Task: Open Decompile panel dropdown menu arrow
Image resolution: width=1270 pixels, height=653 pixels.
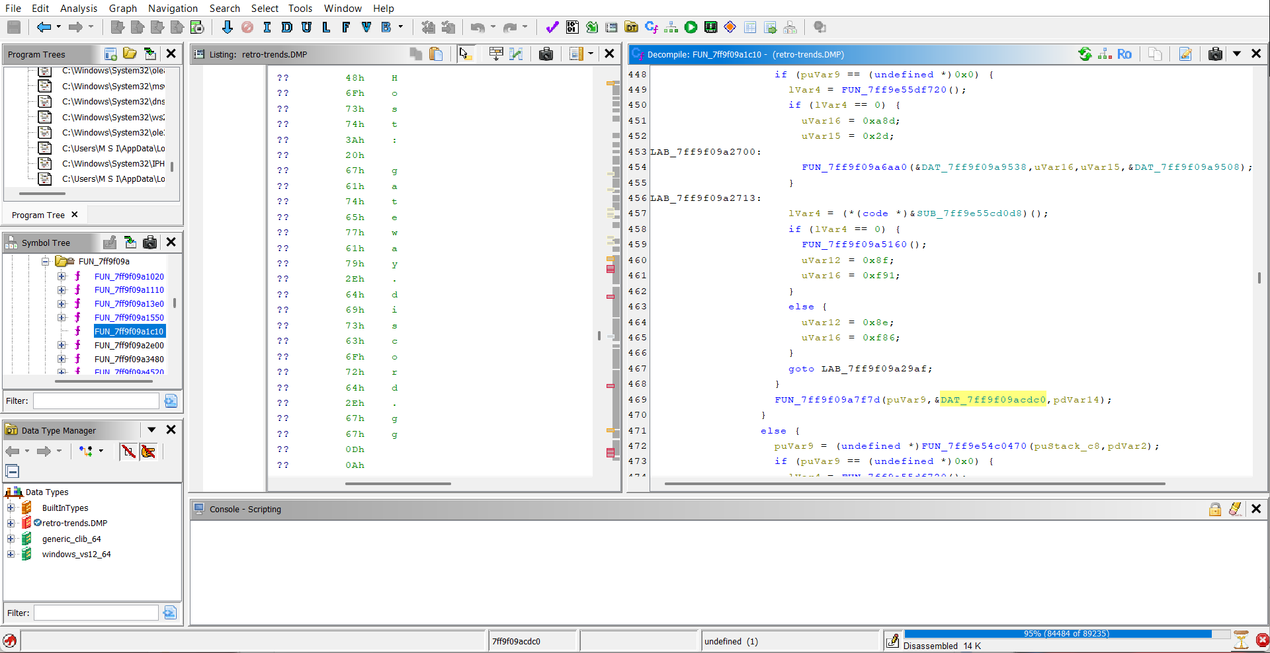Action: [1236, 54]
